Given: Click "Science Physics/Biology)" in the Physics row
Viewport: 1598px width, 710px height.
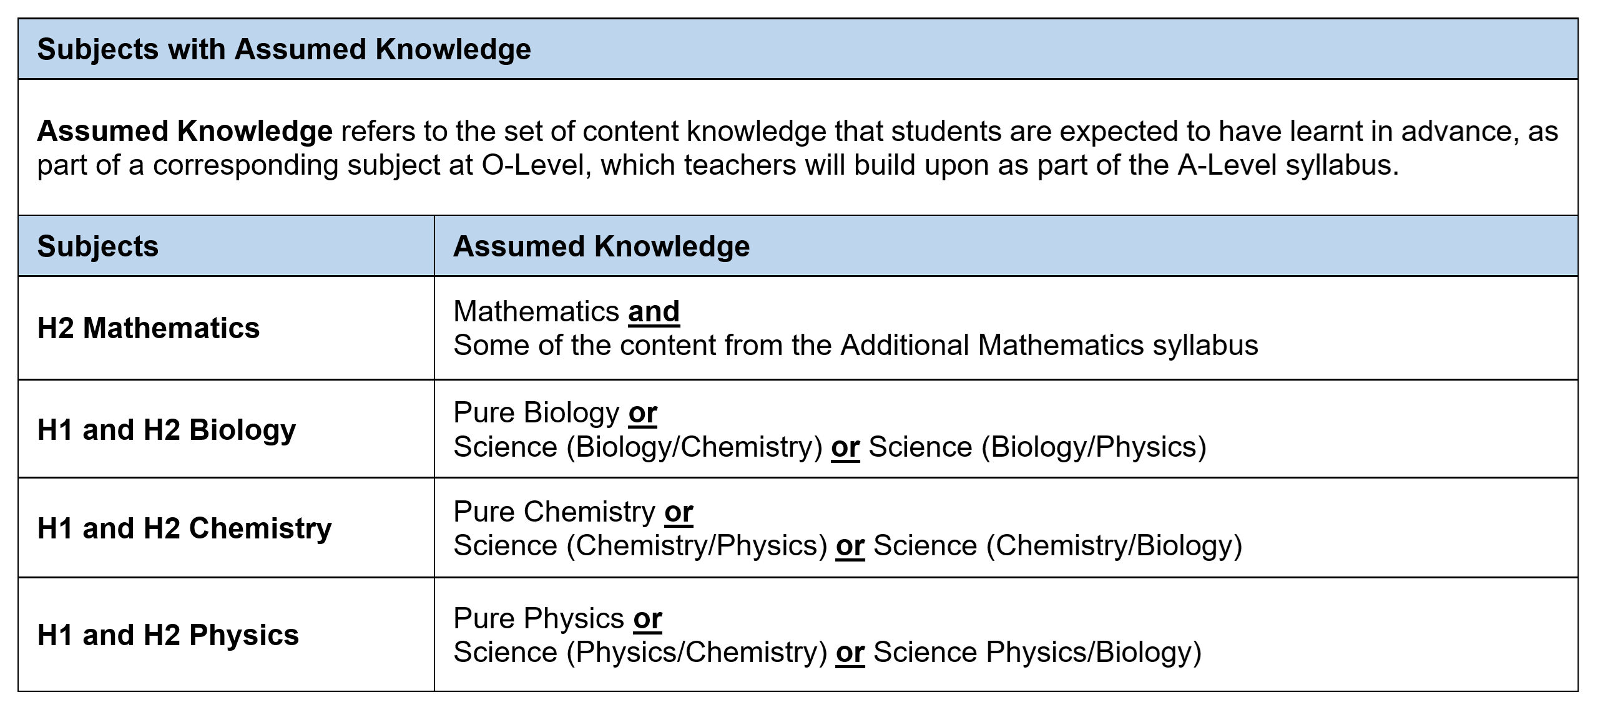Looking at the screenshot, I should click(x=1037, y=653).
